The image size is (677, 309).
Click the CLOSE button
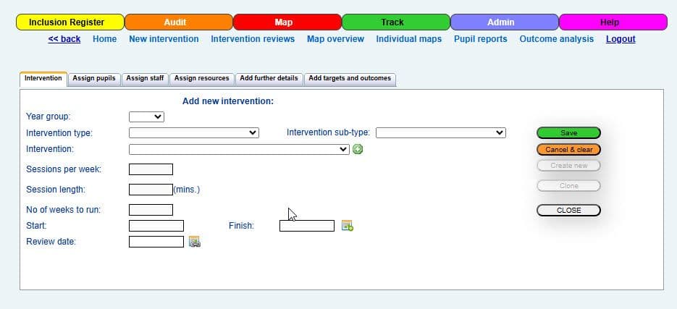(x=568, y=211)
